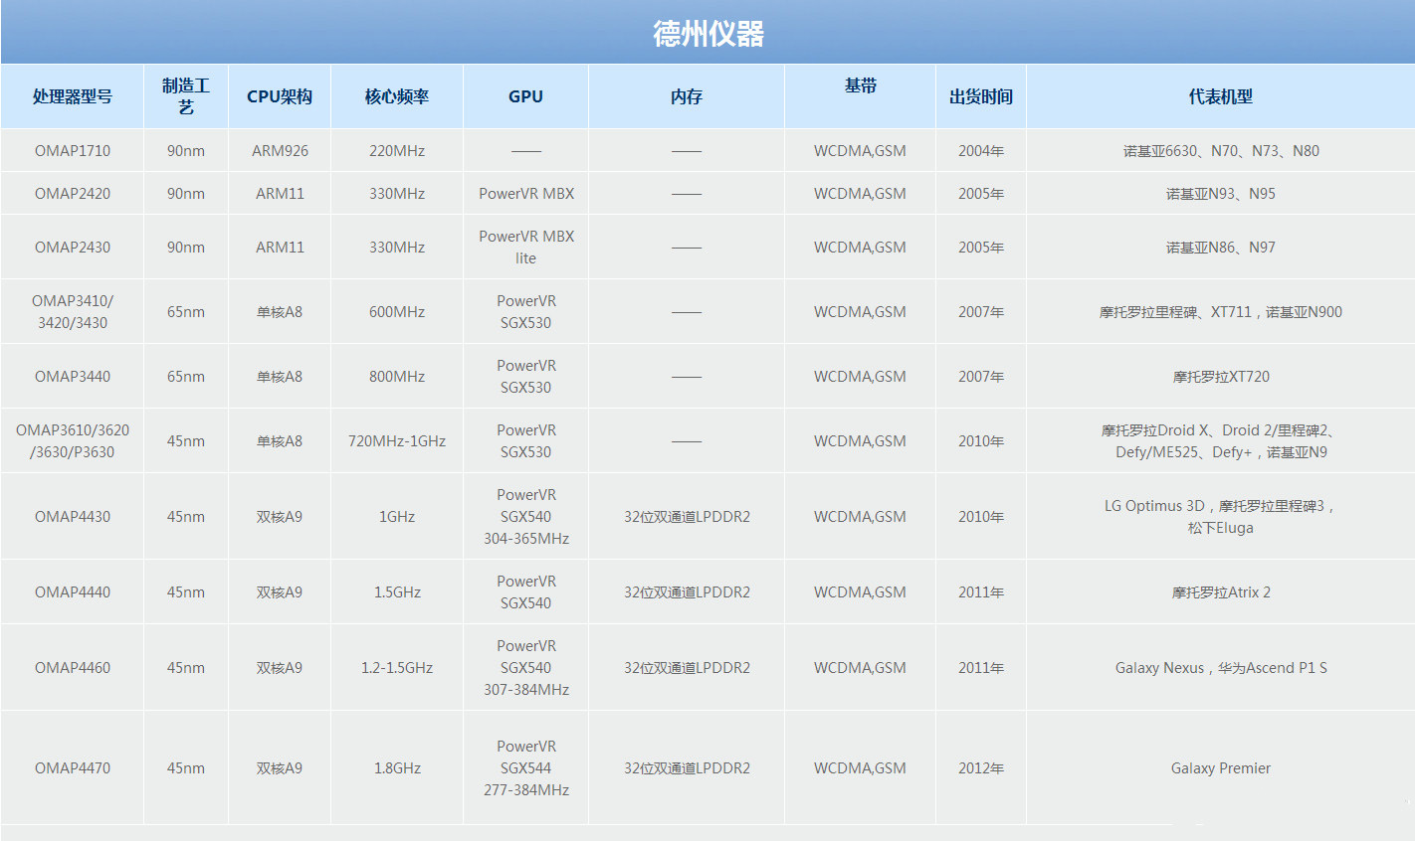Select the OMAP2420 processor cell

point(72,194)
